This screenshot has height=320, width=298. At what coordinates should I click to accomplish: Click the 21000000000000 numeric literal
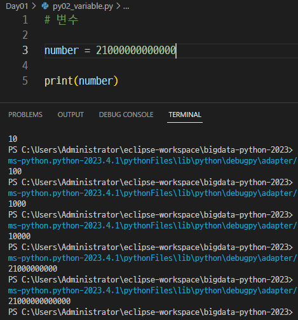coord(136,50)
